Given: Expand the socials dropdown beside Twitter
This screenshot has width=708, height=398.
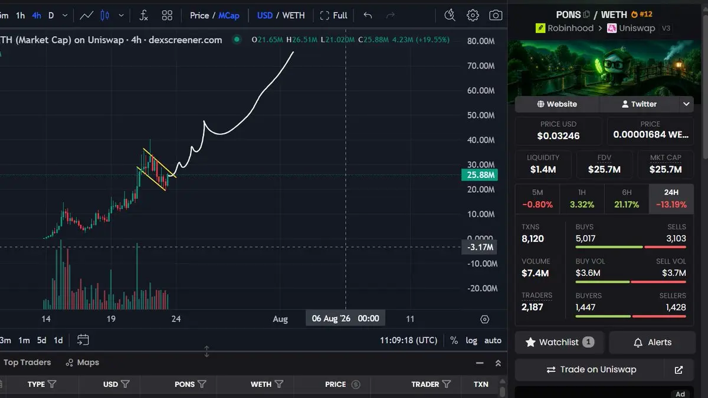Looking at the screenshot, I should click(686, 104).
